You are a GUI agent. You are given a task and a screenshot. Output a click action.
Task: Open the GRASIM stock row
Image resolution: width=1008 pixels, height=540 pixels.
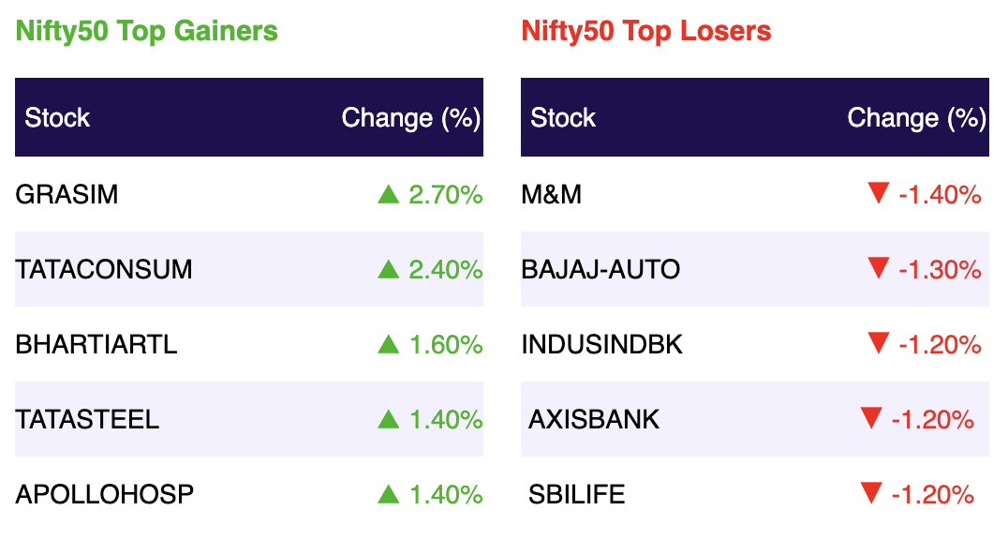249,194
